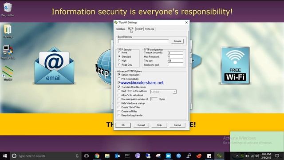Viewport: 284px width, 160px height.
Task: Click the Default button
Action: pos(141,125)
